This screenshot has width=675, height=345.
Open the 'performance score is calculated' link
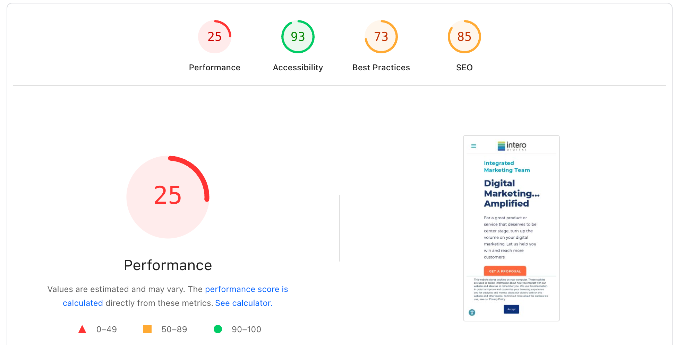pyautogui.click(x=246, y=289)
